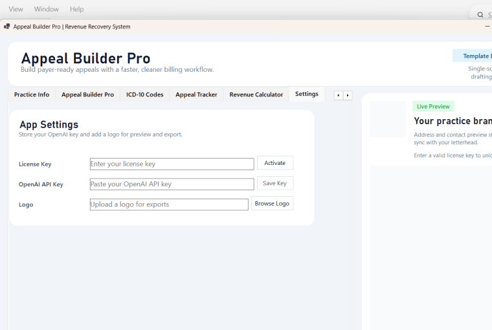
Task: Open the ICD-10 Codes tab
Action: pos(144,94)
